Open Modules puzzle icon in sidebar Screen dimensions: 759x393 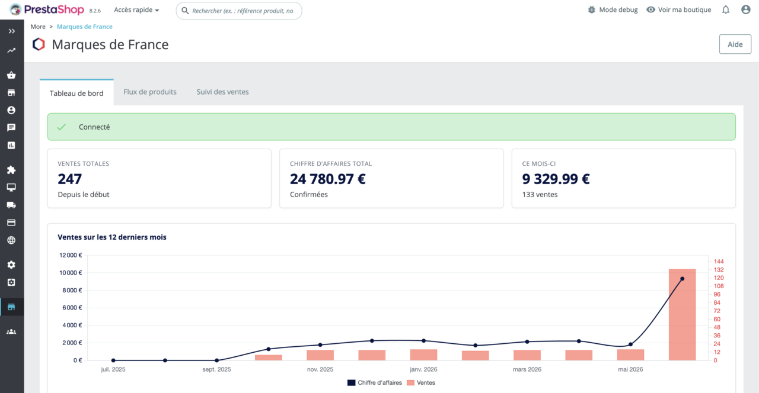click(x=11, y=170)
